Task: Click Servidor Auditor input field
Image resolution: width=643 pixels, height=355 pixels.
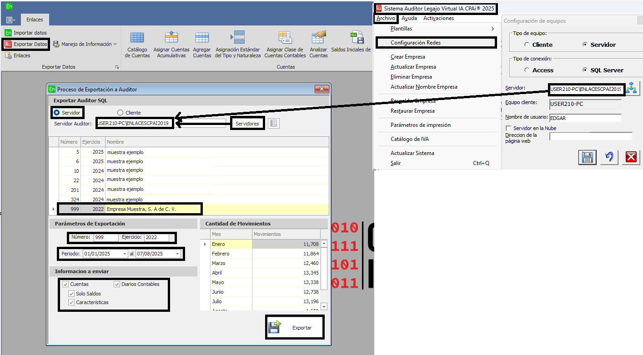Action: click(161, 123)
